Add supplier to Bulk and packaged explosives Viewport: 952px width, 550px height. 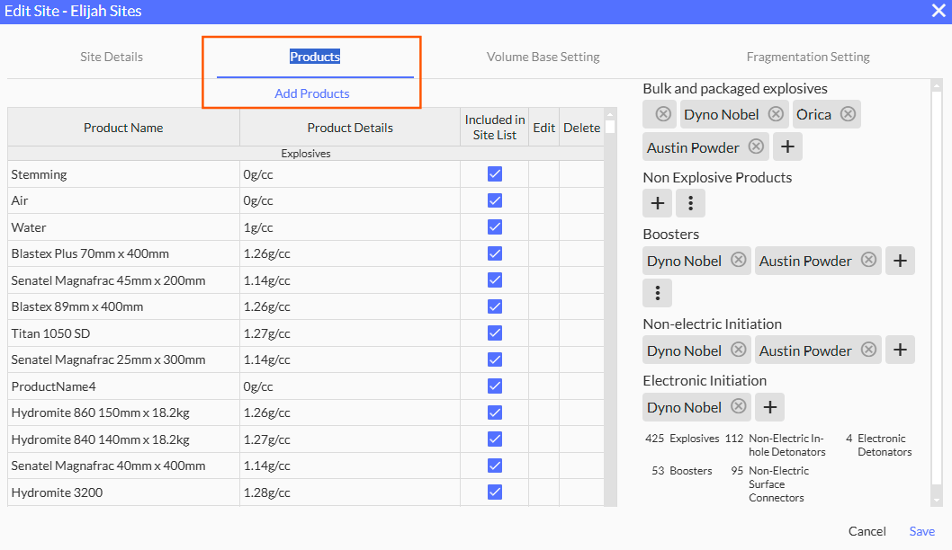point(787,147)
